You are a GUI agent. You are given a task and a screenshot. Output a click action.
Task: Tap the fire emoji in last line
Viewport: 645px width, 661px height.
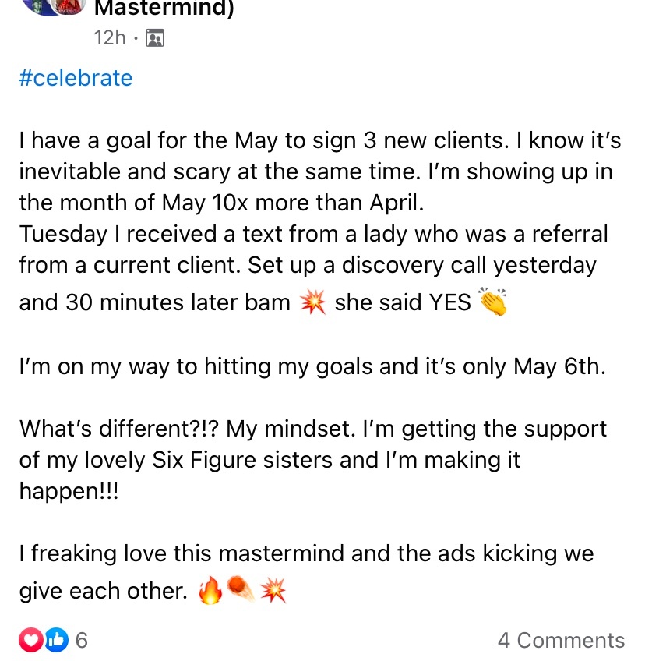pos(210,592)
